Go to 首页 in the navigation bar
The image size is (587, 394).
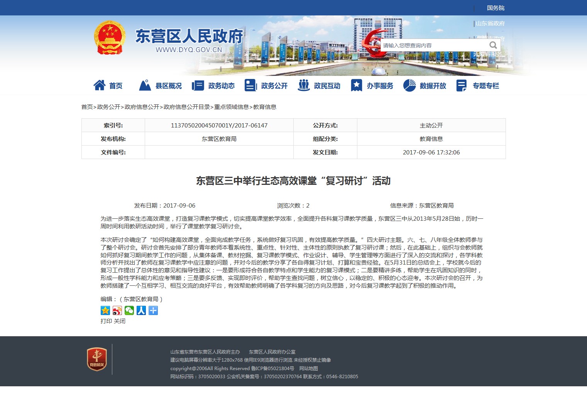point(108,86)
